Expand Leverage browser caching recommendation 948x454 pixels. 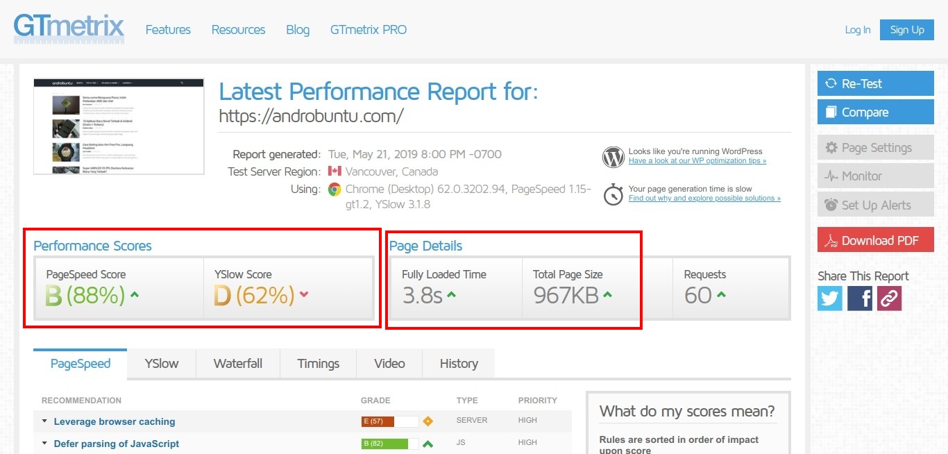114,421
